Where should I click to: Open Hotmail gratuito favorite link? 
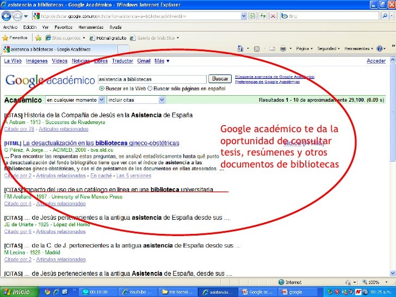pyautogui.click(x=108, y=38)
